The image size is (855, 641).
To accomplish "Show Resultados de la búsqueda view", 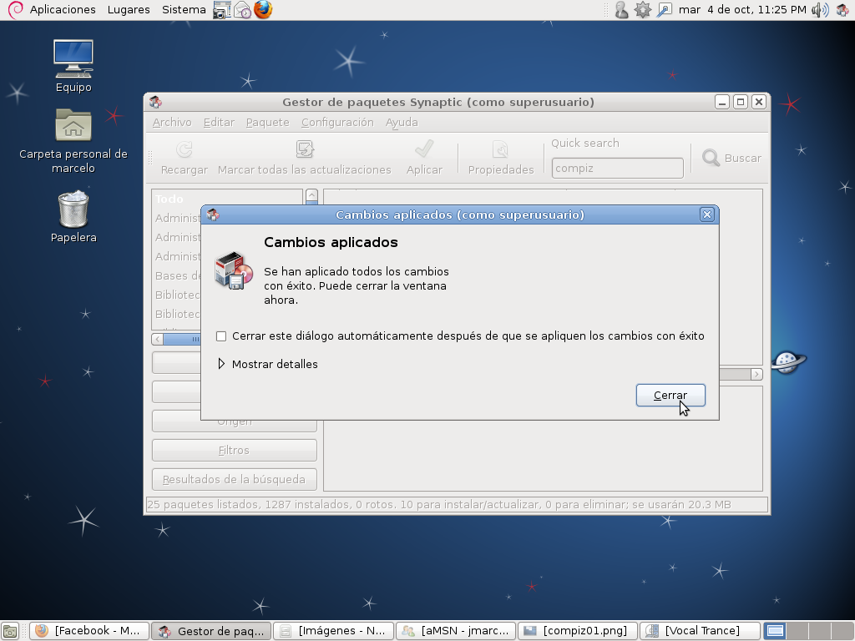I will tap(234, 479).
